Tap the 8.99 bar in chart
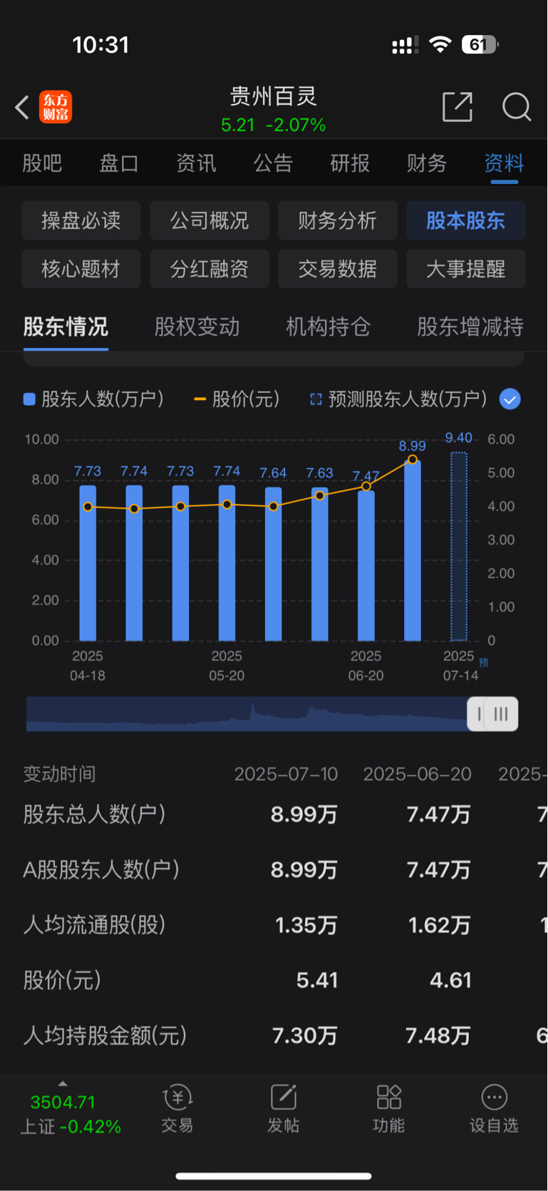 413,551
